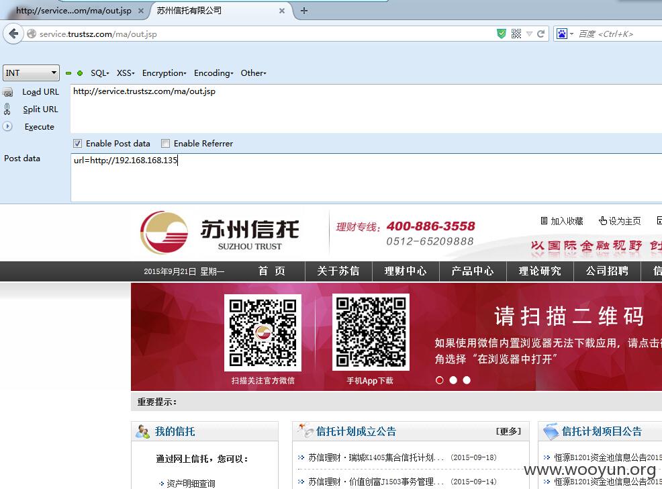
Task: Click the Baidu search engine dropdown arrow
Action: click(571, 34)
